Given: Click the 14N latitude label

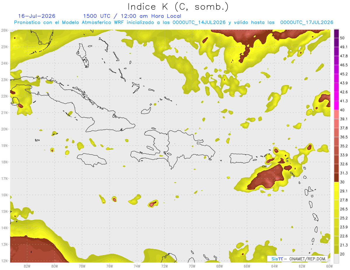Looking at the screenshot, I should click(4, 228).
